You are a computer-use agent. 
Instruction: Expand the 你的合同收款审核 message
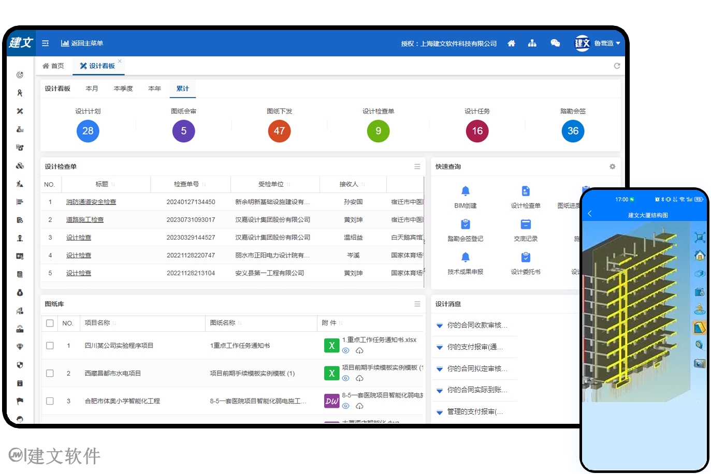point(440,325)
